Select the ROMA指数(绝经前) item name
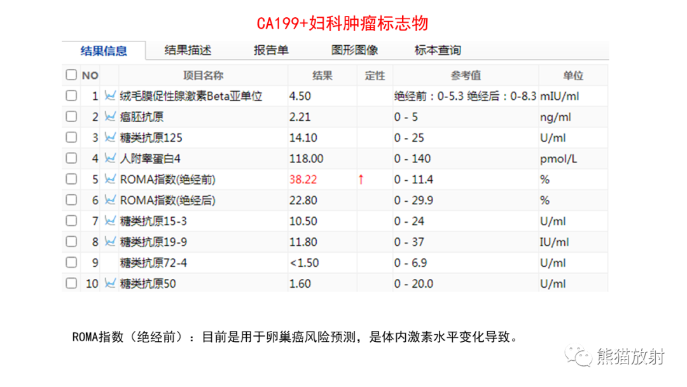Image resolution: width=687 pixels, height=387 pixels. (168, 179)
